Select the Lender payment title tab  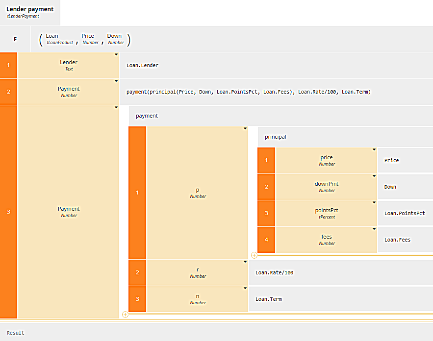[x=30, y=12]
